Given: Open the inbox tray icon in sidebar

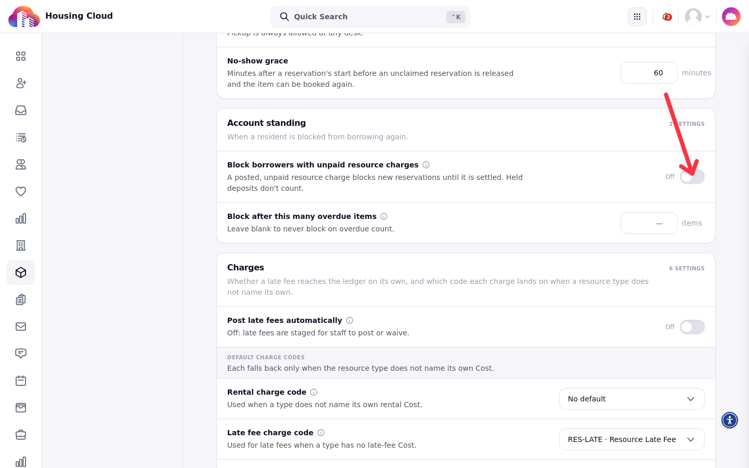Looking at the screenshot, I should (x=21, y=110).
